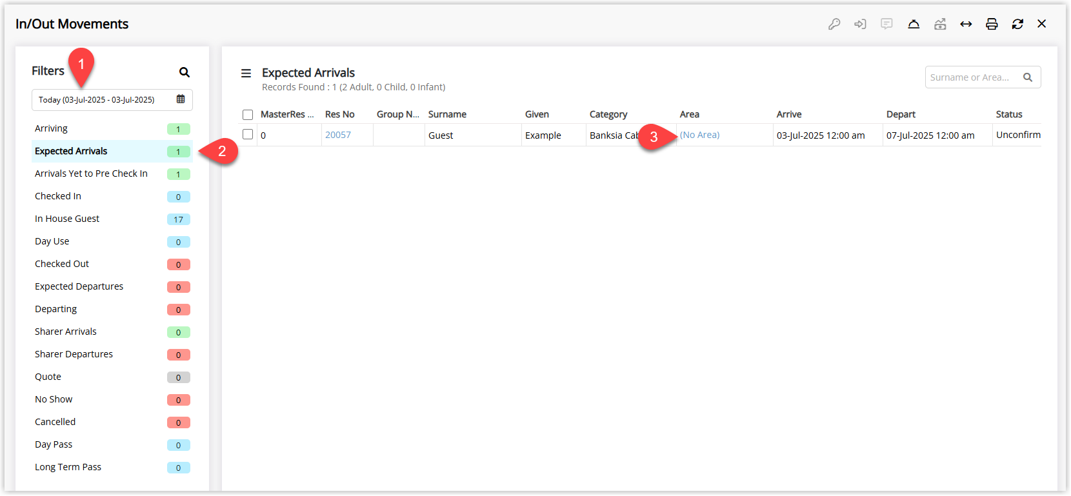Sort by the MasterRes column header

[x=287, y=114]
